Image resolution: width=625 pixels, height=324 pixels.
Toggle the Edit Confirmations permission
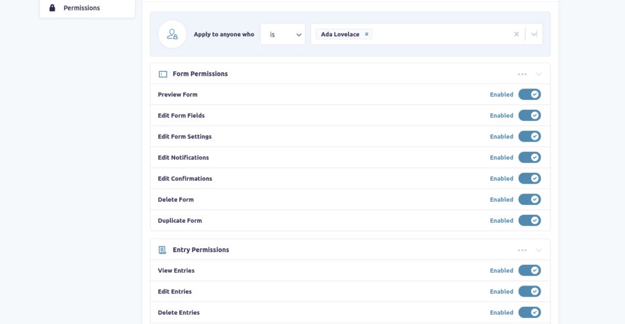pos(529,179)
